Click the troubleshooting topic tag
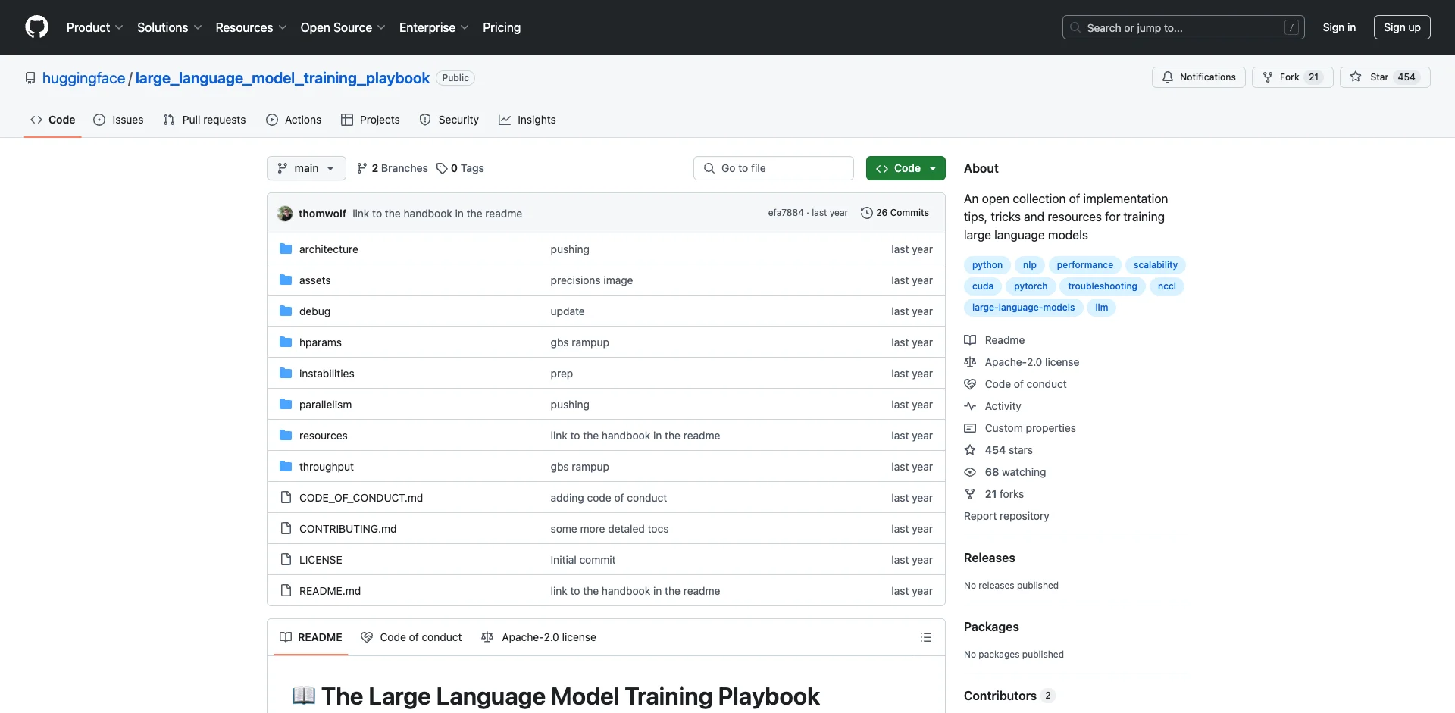The height and width of the screenshot is (713, 1455). 1103,286
